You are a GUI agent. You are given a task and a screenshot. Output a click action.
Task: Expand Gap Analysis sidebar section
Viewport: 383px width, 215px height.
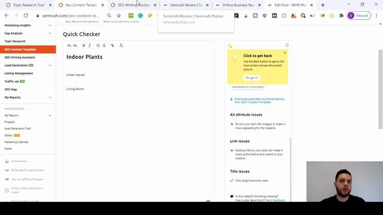(50, 33)
